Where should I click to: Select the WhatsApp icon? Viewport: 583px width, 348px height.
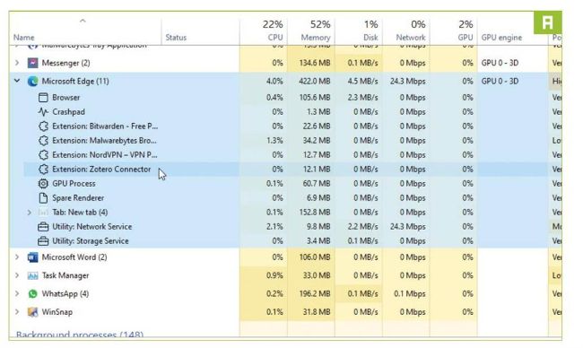[x=32, y=294]
